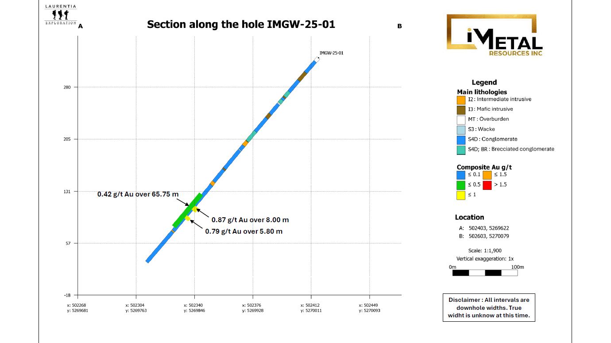Choose the green ≤ 0.5 Au swatch

point(461,185)
